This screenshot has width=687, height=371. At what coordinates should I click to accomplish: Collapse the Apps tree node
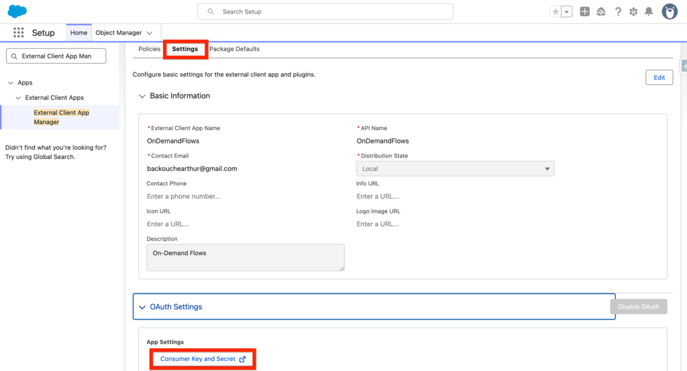point(11,83)
